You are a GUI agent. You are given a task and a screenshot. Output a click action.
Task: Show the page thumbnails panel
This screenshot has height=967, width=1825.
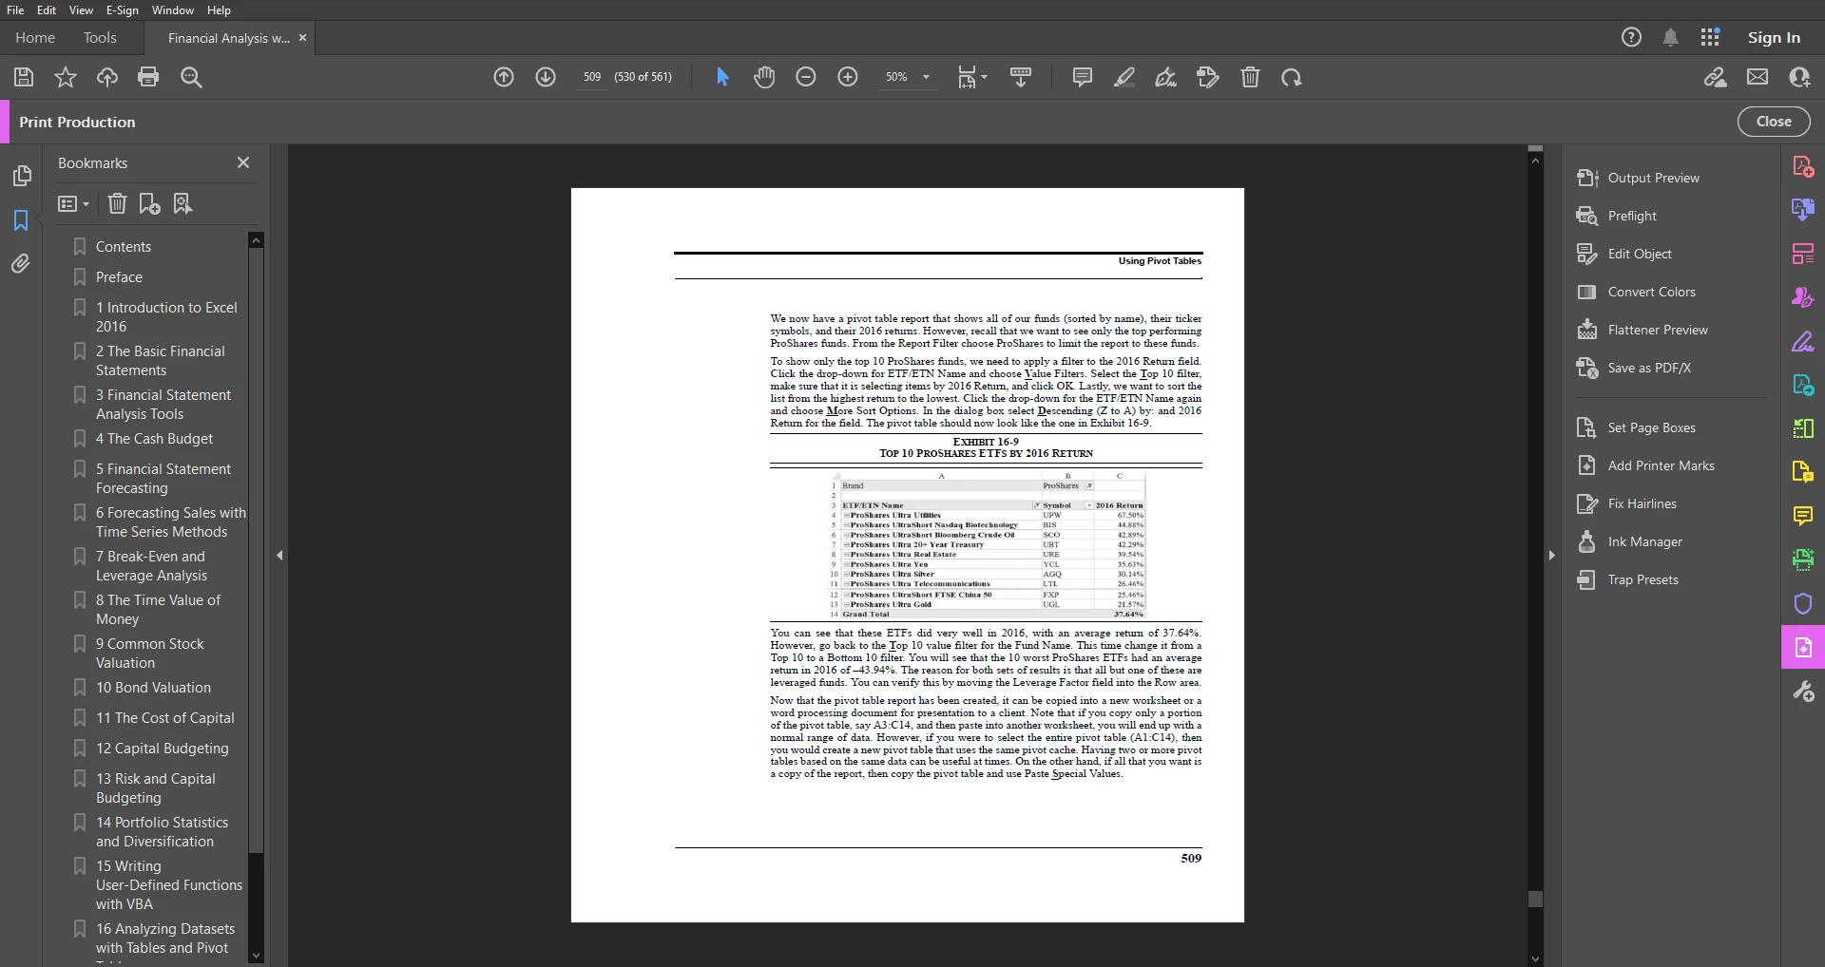(x=21, y=176)
